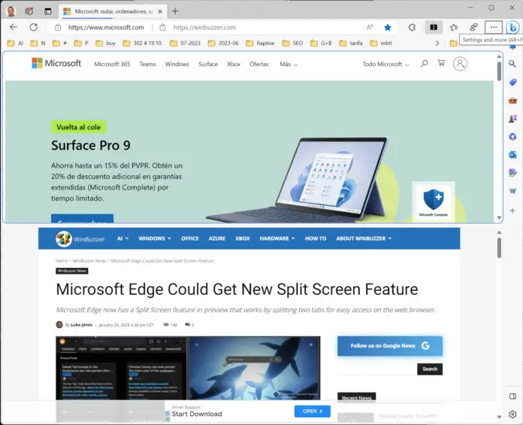
Task: Open the mbti bookmarks folder
Action: click(x=381, y=43)
